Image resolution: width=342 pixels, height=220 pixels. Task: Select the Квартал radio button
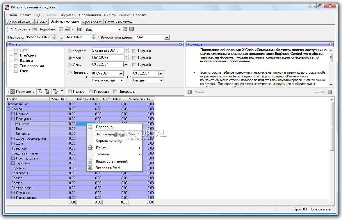pyautogui.click(x=70, y=51)
